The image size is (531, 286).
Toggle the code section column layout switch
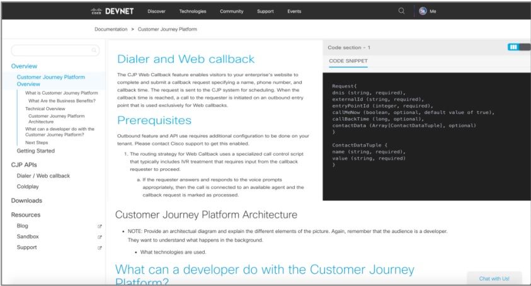pos(518,47)
